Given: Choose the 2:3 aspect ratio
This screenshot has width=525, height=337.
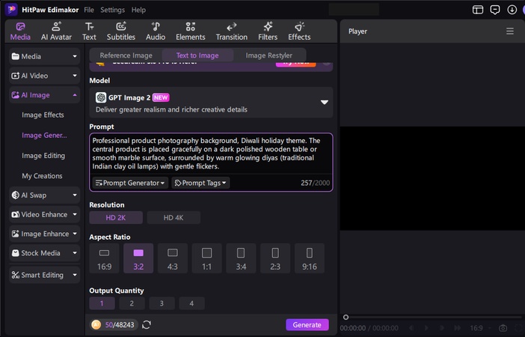Looking at the screenshot, I should (x=275, y=258).
